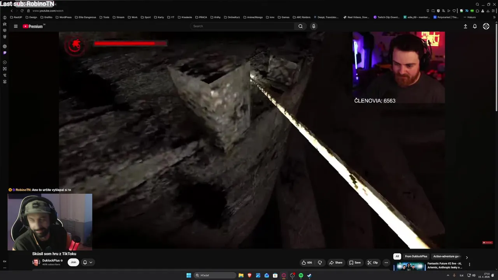Viewport: 498px width, 280px height.
Task: Open the YouTube create upload icon
Action: click(x=465, y=26)
